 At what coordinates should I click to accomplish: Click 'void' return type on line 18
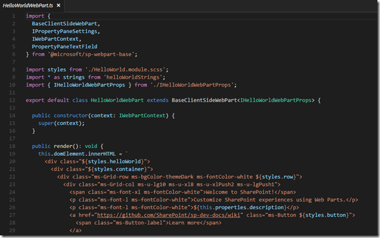click(91, 146)
